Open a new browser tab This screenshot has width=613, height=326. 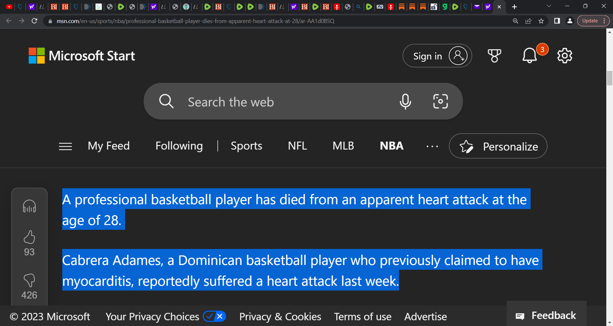coord(514,7)
